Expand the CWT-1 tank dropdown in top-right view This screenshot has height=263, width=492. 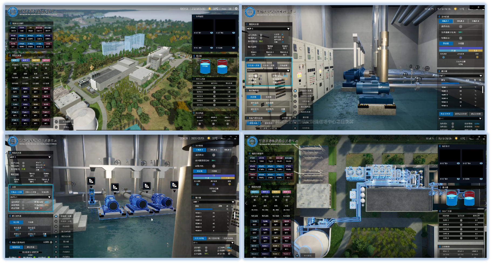(481, 76)
